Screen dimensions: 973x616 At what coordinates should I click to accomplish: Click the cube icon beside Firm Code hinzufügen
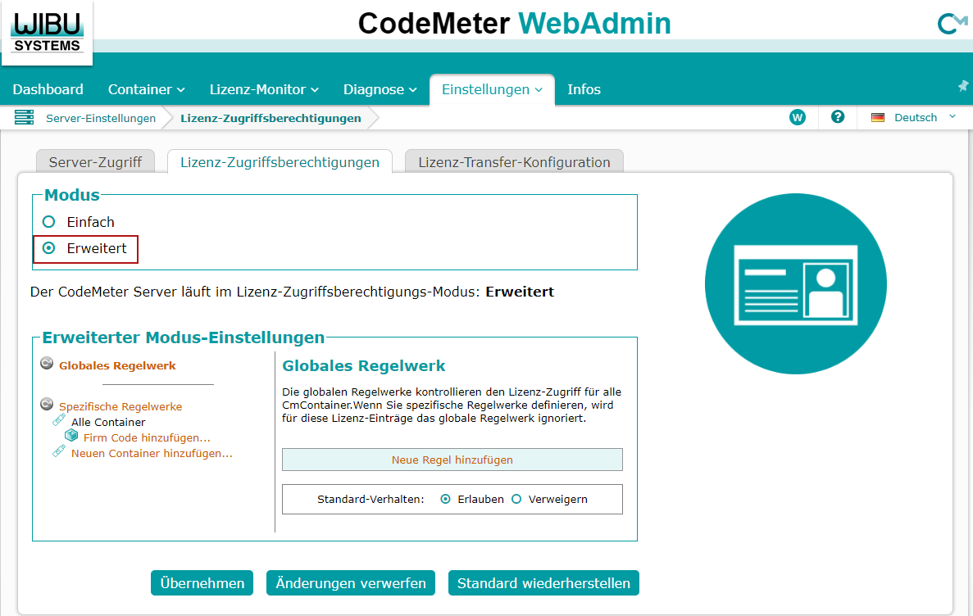pyautogui.click(x=71, y=435)
